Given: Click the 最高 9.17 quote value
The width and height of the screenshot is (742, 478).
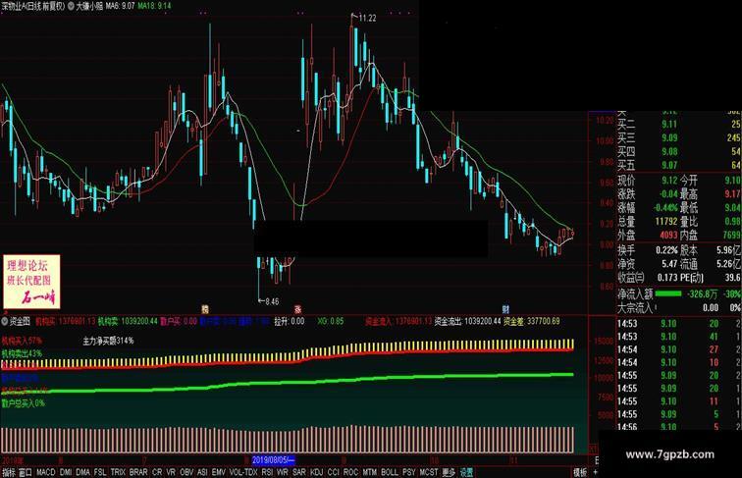Looking at the screenshot, I should [x=732, y=194].
